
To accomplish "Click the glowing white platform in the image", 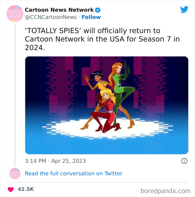I will (107, 129).
